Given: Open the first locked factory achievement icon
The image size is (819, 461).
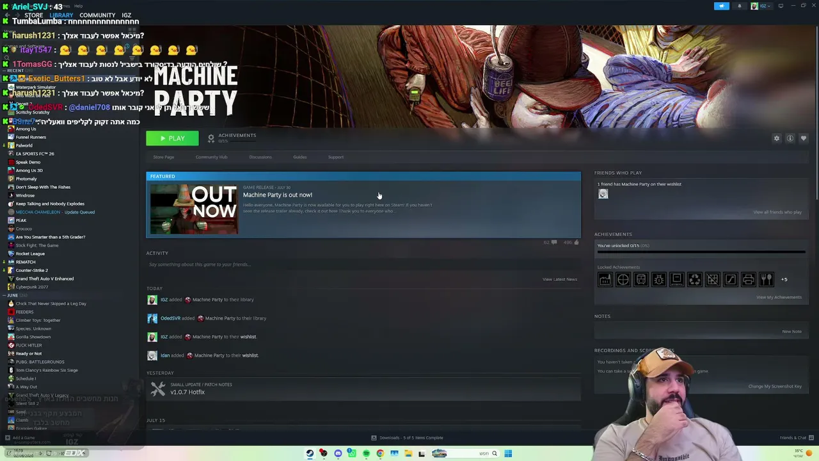Looking at the screenshot, I should [x=605, y=279].
